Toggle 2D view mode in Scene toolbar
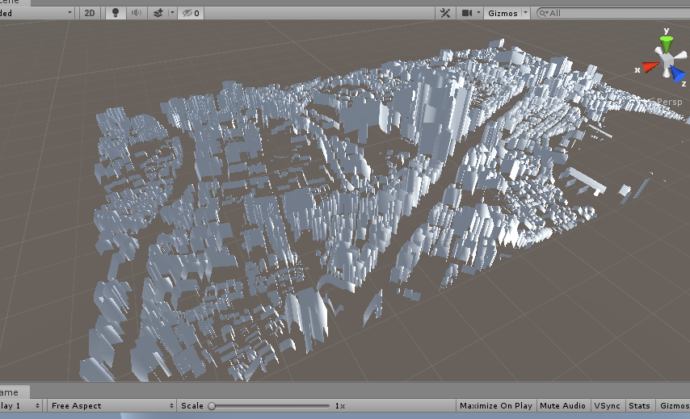Screen dimensions: 690x419 point(90,13)
